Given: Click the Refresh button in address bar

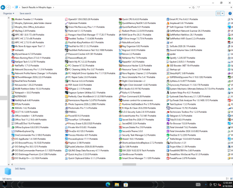Looking at the screenshot, I should click(x=193, y=7).
